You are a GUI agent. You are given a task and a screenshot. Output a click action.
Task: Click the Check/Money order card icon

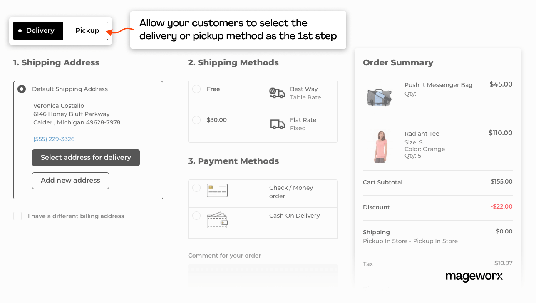click(217, 190)
